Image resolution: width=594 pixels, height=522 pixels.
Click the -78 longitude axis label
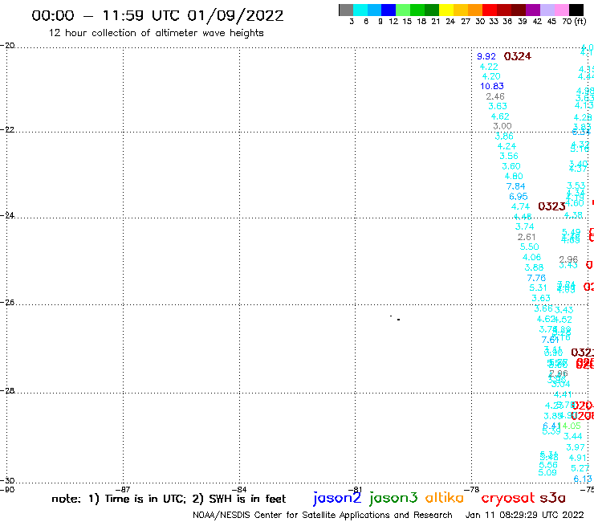pyautogui.click(x=472, y=489)
